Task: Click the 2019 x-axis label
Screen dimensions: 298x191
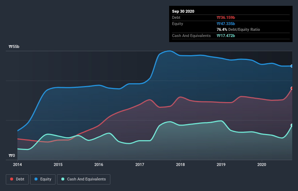Action: [x=221, y=164]
